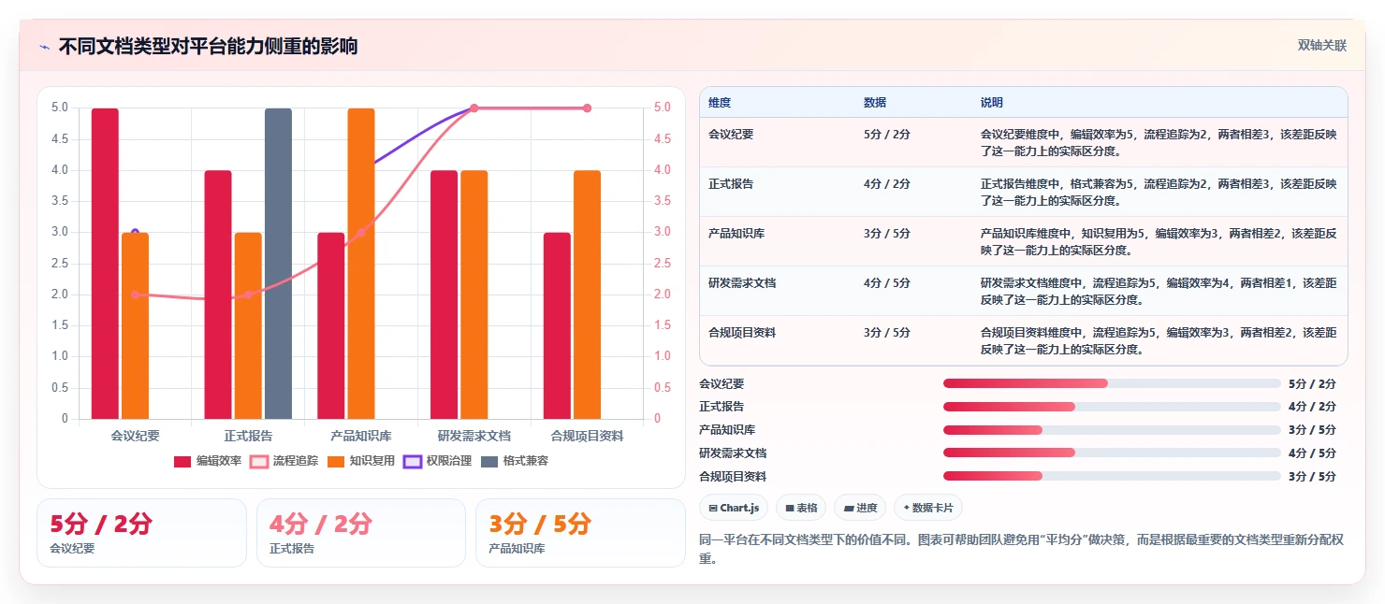Click the pink line point above 研发需求文档
The width and height of the screenshot is (1385, 604).
(474, 108)
